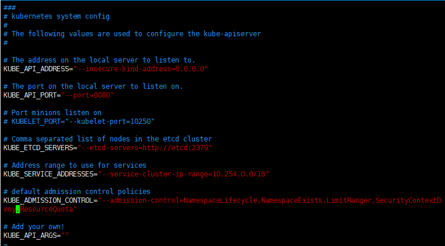The width and height of the screenshot is (445, 246).
Task: Place cursor between the empty KUBE_API_ARGS quotes
Action: pyautogui.click(x=65, y=235)
